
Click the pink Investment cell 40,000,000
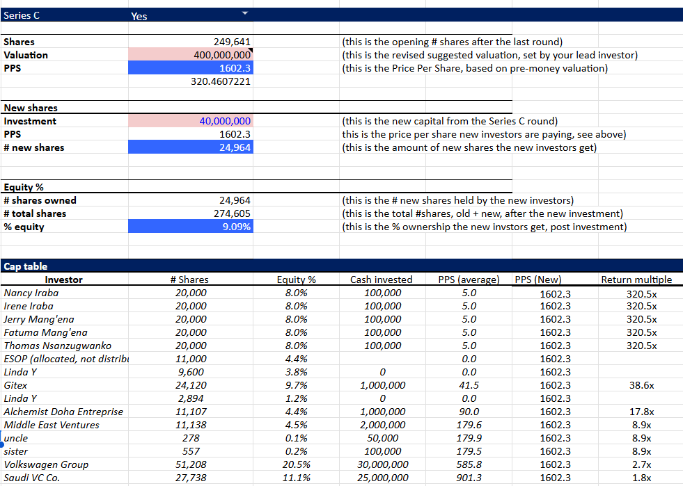tap(190, 121)
